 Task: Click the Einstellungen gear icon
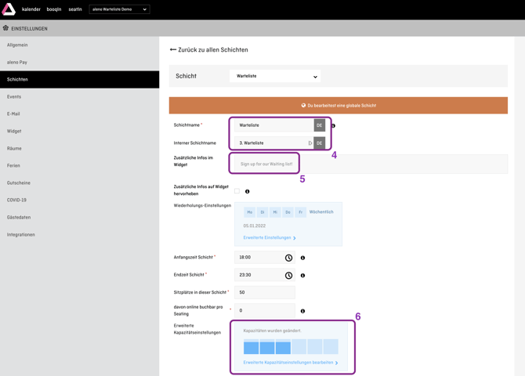(x=5, y=28)
